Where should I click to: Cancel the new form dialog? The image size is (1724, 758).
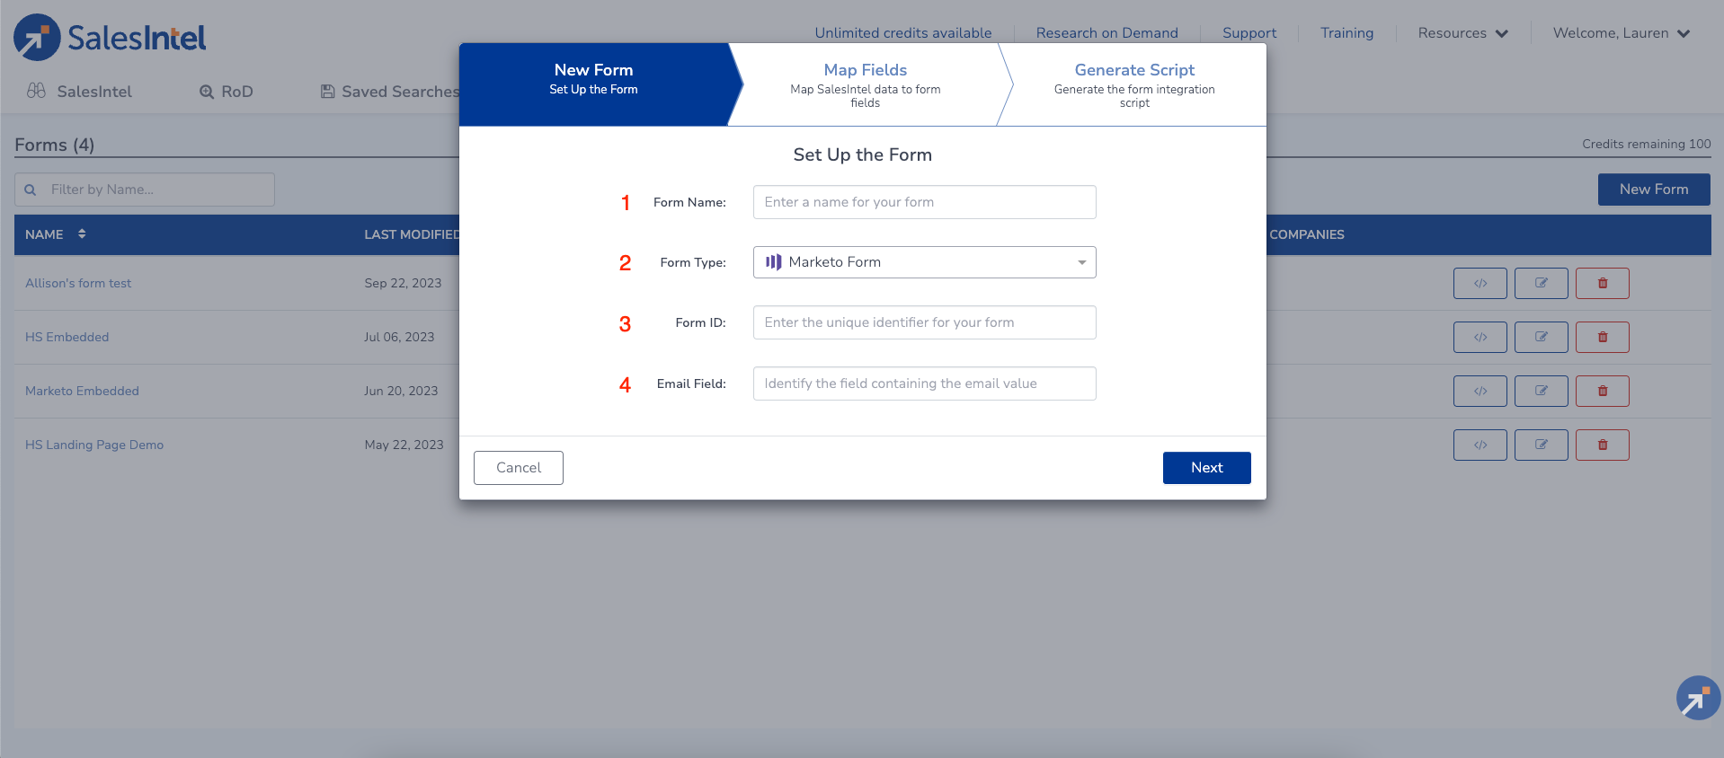[x=519, y=468]
